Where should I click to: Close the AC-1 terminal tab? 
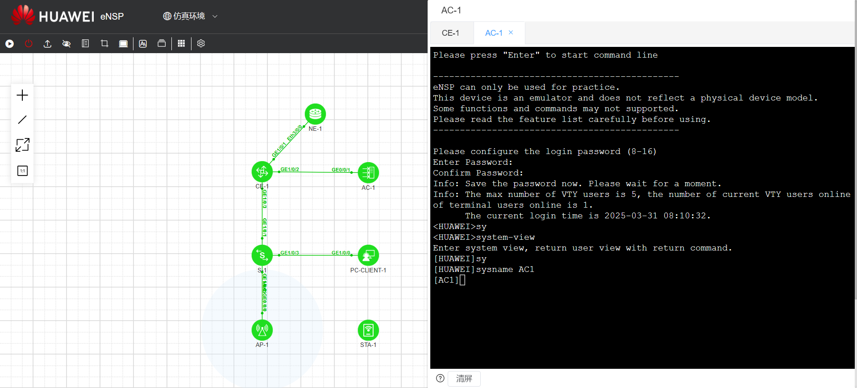click(x=511, y=33)
